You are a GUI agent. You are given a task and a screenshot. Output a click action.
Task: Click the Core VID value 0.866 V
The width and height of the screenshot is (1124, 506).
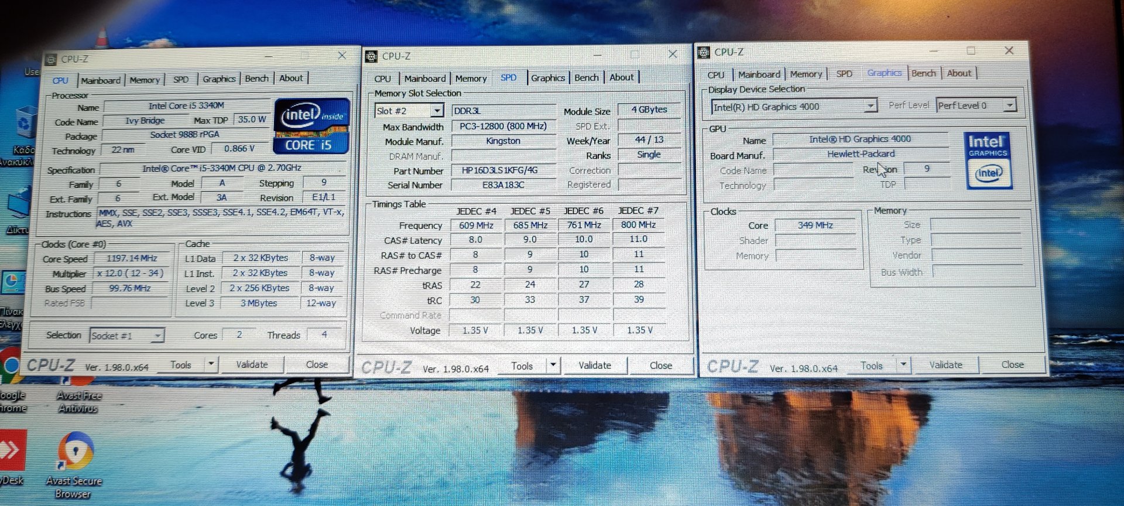239,149
